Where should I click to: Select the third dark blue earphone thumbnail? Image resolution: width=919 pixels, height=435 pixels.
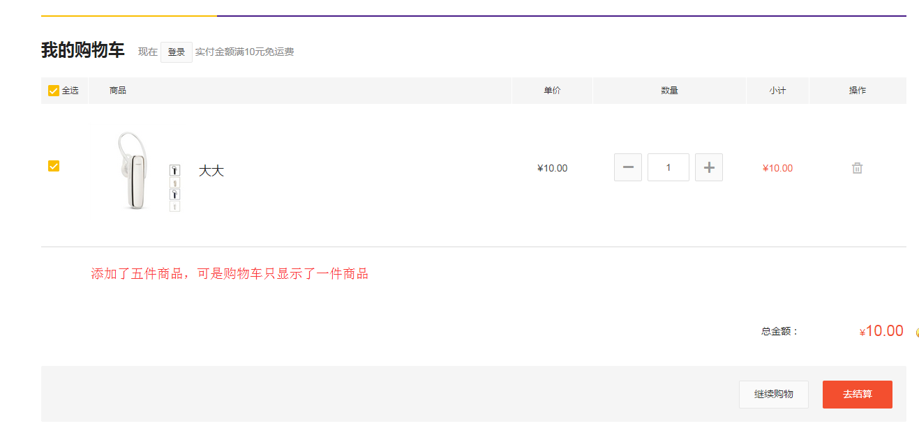[174, 194]
